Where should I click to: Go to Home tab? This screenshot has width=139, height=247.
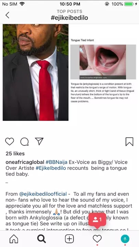(x=14, y=239)
